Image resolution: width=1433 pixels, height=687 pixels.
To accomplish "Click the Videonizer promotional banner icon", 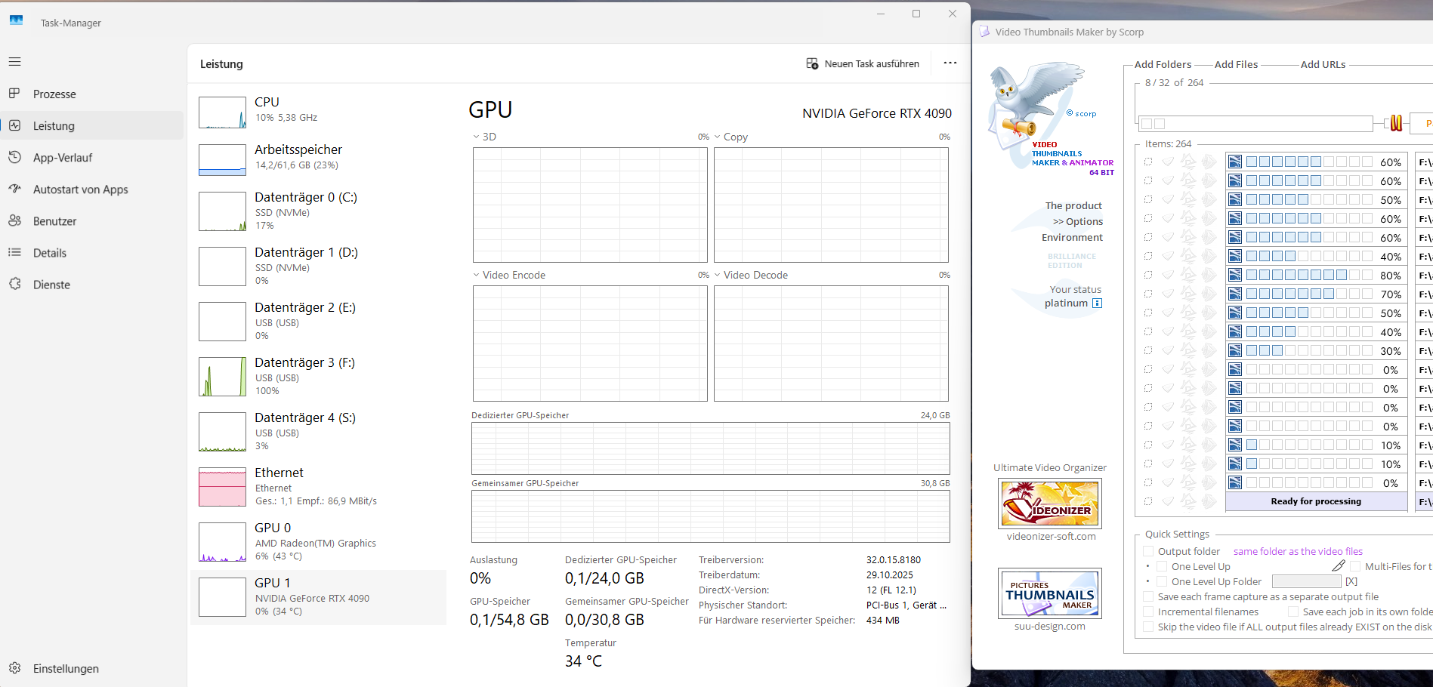I will click(1049, 503).
